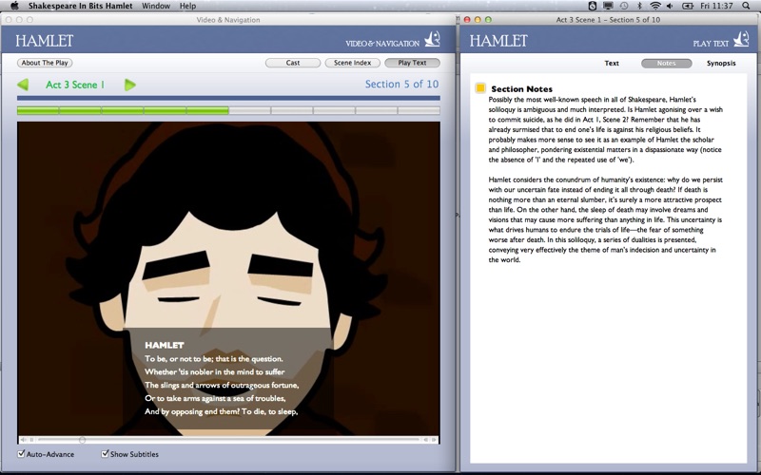The height and width of the screenshot is (475, 761).
Task: Open the Bluetooth menu bar icon
Action: pyautogui.click(x=639, y=6)
